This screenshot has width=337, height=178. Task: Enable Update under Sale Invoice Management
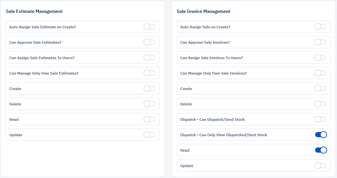click(320, 166)
